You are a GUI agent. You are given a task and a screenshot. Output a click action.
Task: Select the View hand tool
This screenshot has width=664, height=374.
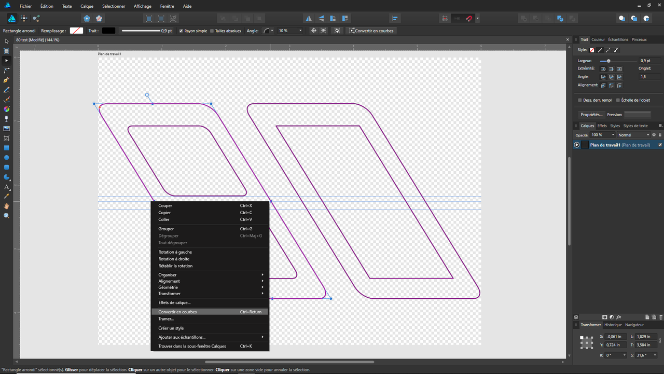tap(7, 206)
